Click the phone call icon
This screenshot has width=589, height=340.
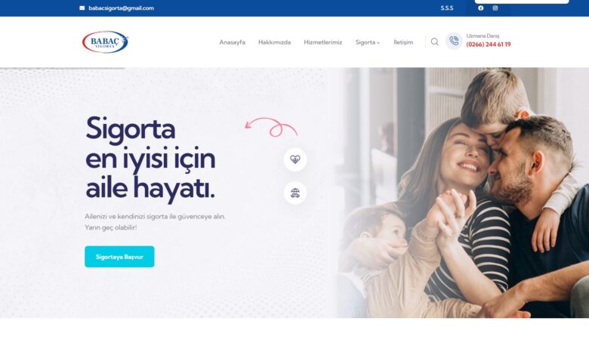(454, 41)
